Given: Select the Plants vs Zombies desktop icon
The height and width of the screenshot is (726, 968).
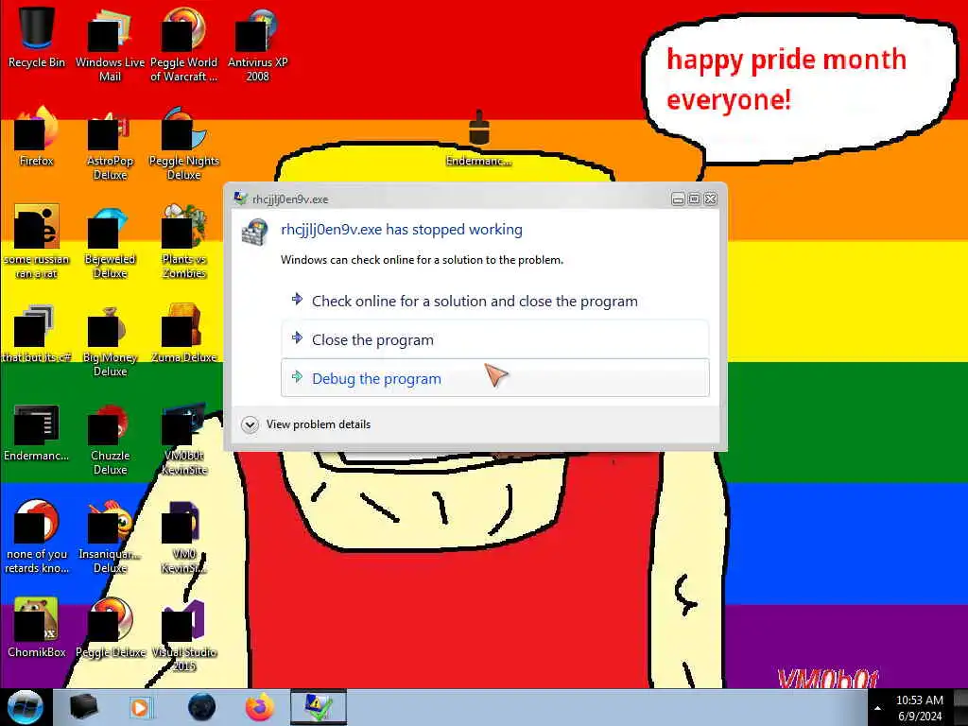Looking at the screenshot, I should [184, 242].
